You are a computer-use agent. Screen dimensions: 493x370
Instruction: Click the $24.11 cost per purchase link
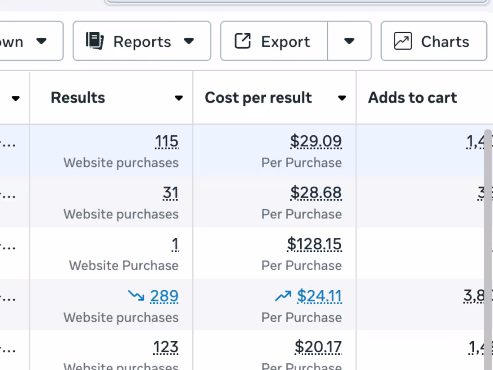319,296
